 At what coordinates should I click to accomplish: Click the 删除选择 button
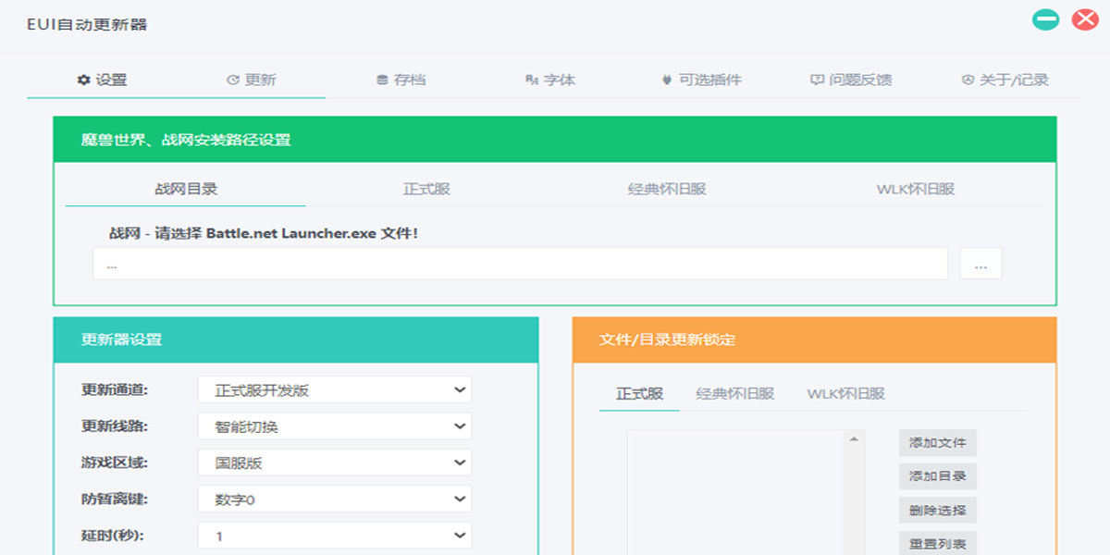(x=937, y=510)
